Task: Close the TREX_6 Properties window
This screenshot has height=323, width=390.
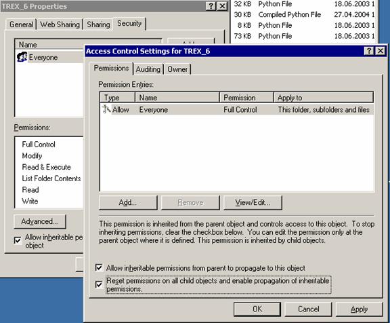Action: tap(222, 6)
